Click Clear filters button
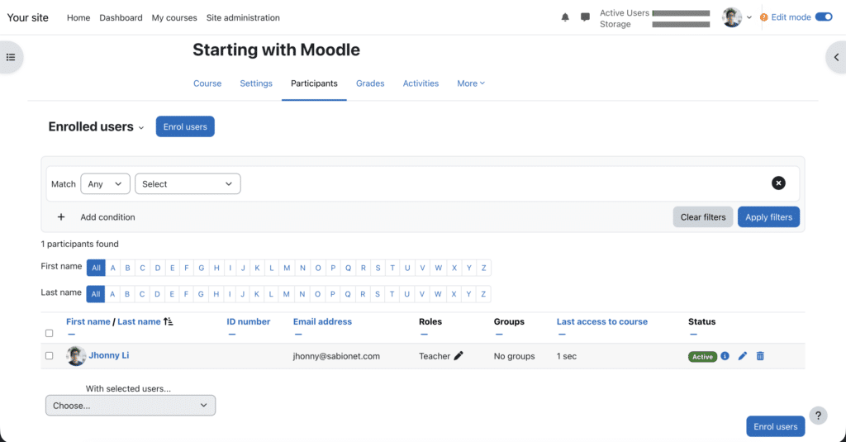 point(702,217)
